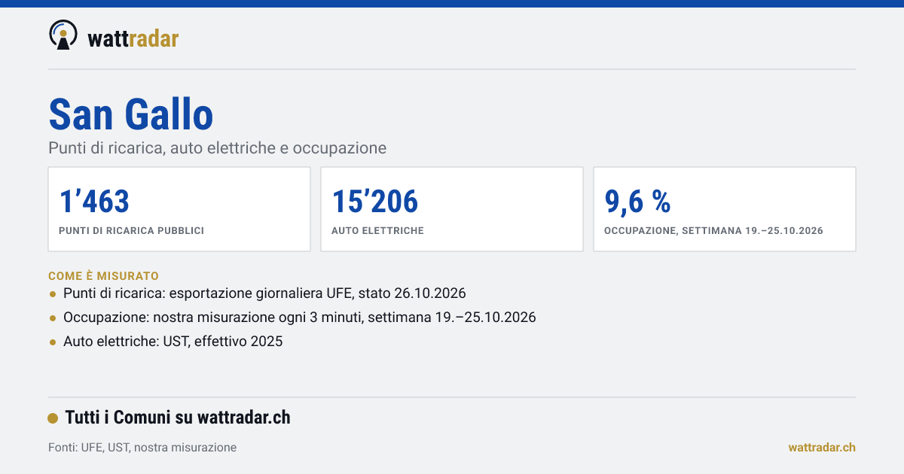Click the Come è misurato heading
Screen dimensions: 904x474
click(103, 276)
